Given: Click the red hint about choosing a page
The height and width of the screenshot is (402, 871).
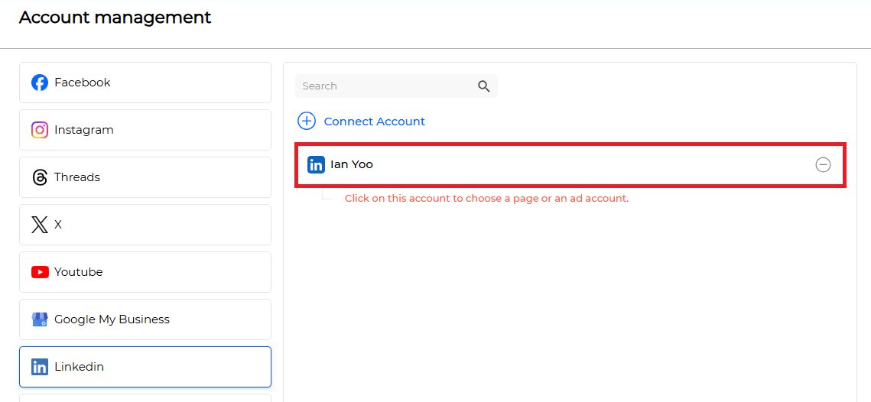Looking at the screenshot, I should pyautogui.click(x=486, y=198).
